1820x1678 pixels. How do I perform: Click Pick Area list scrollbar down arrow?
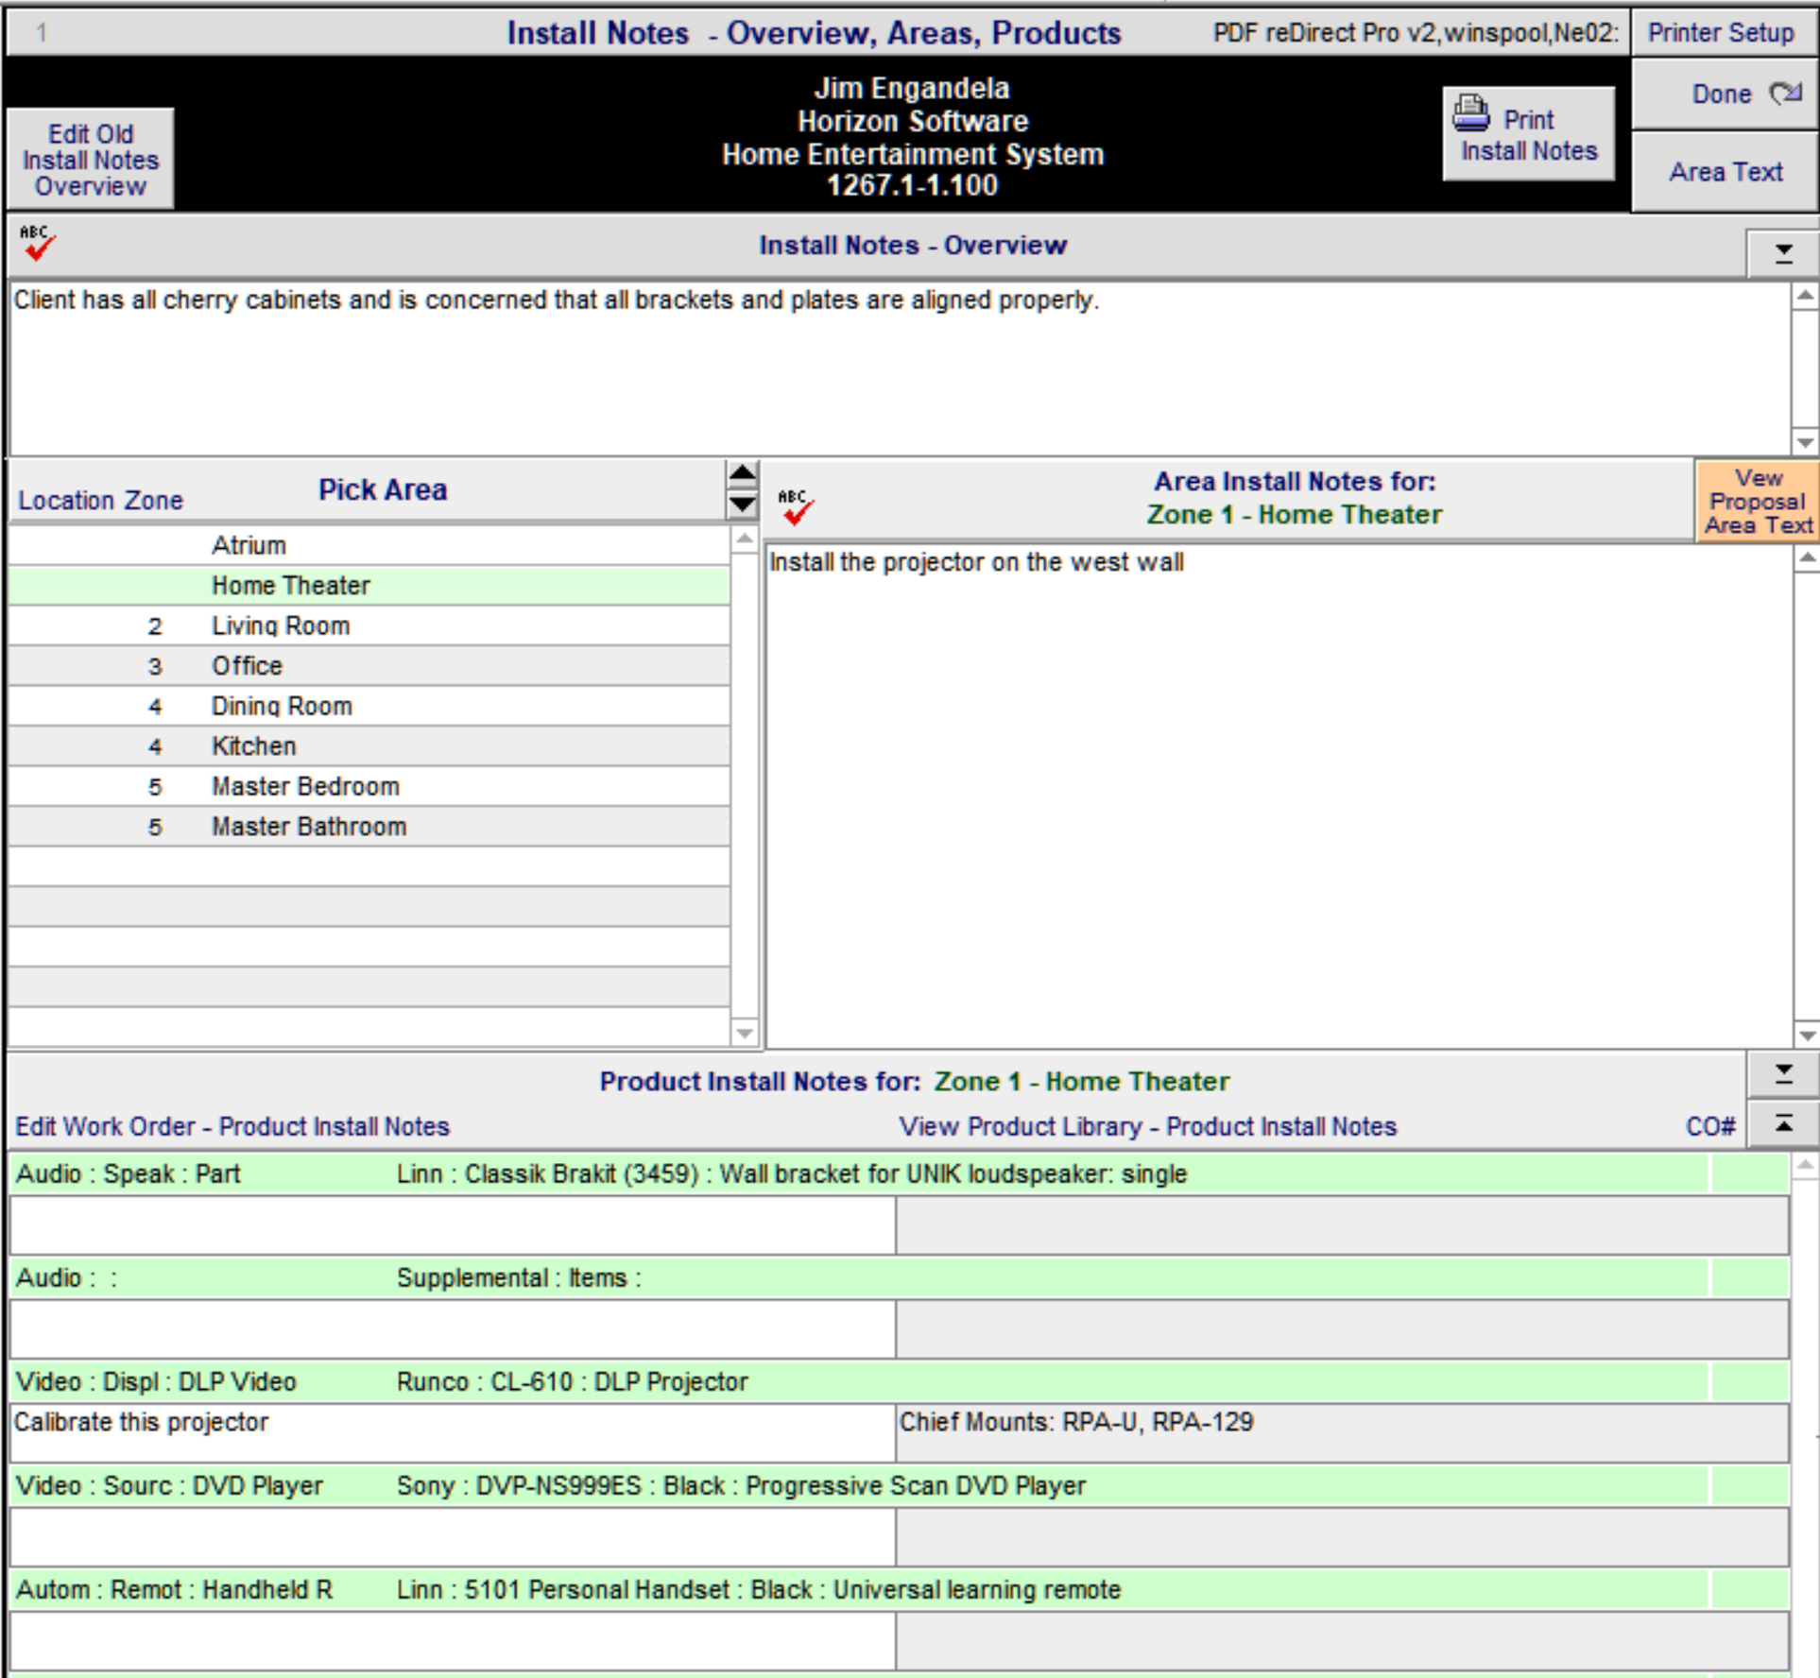pos(745,1033)
